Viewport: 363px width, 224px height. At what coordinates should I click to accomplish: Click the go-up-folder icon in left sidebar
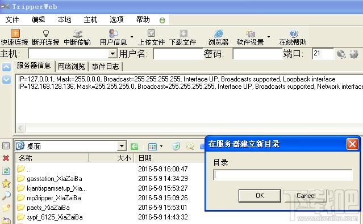(6, 145)
